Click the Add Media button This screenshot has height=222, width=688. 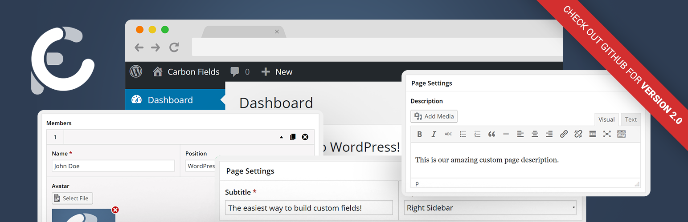click(434, 116)
